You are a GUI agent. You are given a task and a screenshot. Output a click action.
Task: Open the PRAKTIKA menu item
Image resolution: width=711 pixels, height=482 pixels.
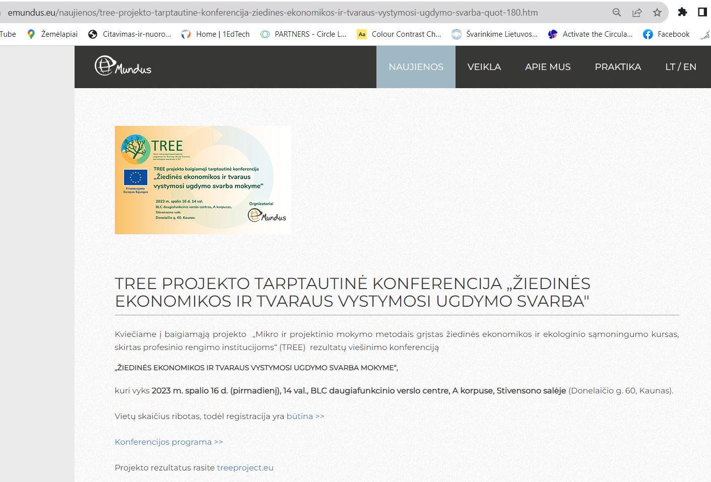pos(618,67)
